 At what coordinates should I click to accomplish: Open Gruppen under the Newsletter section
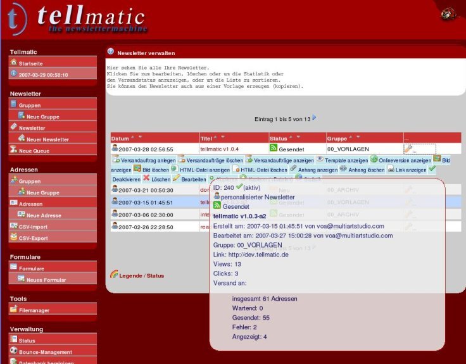click(29, 105)
